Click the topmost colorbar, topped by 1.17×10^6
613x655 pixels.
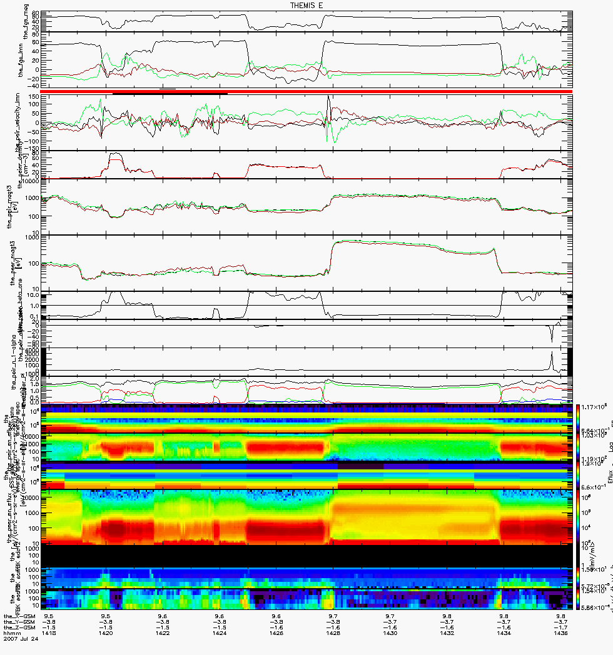(578, 419)
